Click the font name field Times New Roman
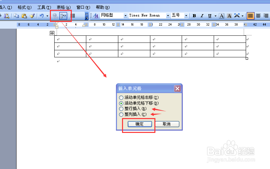This screenshot has width=270, height=169. (x=147, y=16)
